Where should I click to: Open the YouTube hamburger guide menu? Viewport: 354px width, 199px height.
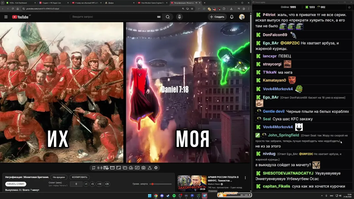coord(6,17)
